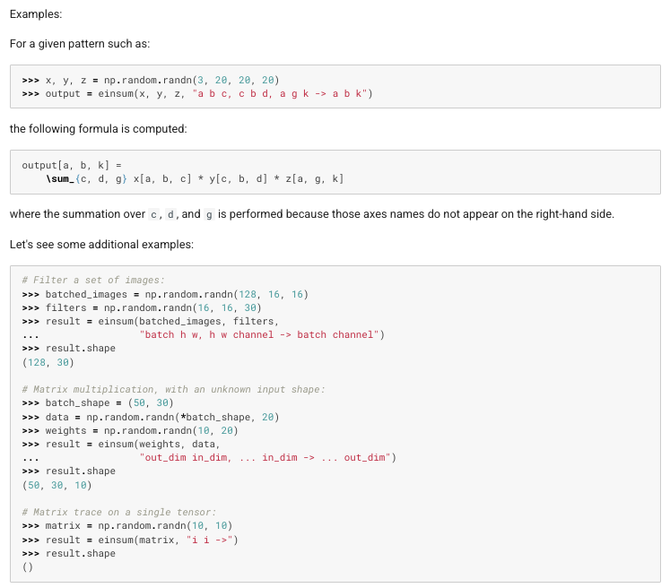Click "the following formula is computed:" text

tap(98, 129)
